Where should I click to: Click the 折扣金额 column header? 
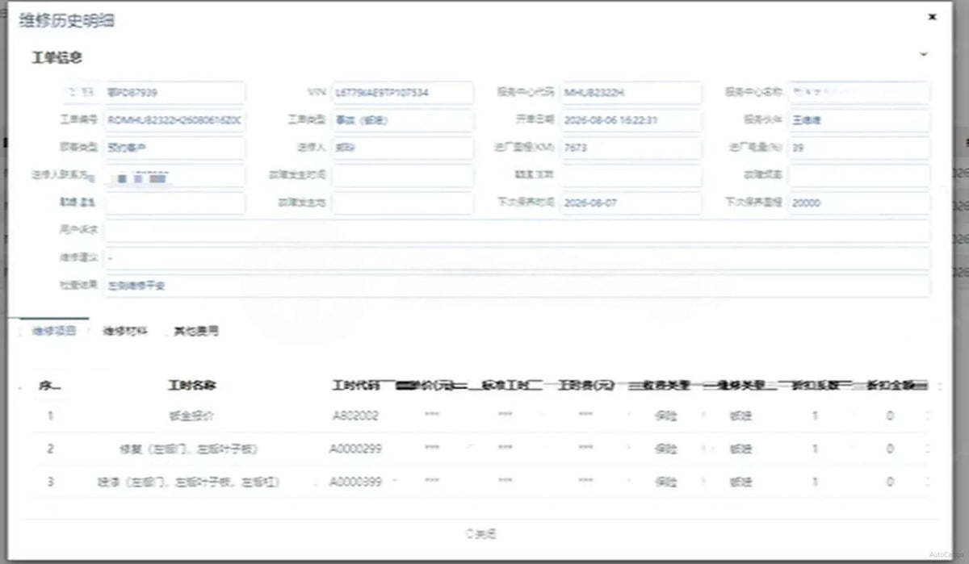[x=891, y=386]
